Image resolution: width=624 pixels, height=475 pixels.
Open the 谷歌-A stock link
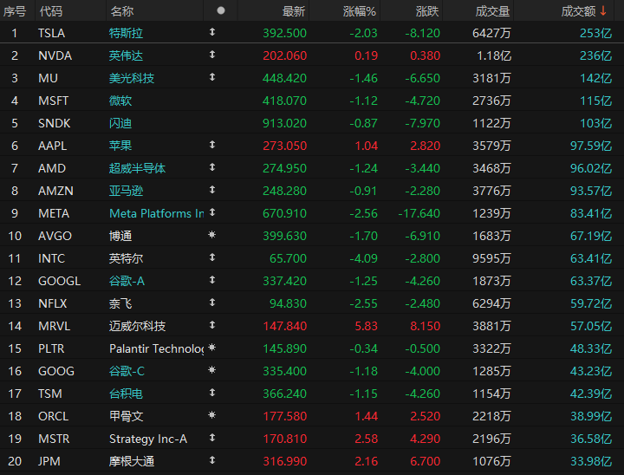pyautogui.click(x=127, y=281)
